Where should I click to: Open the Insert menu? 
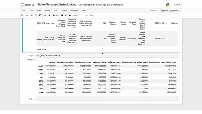(47, 10)
